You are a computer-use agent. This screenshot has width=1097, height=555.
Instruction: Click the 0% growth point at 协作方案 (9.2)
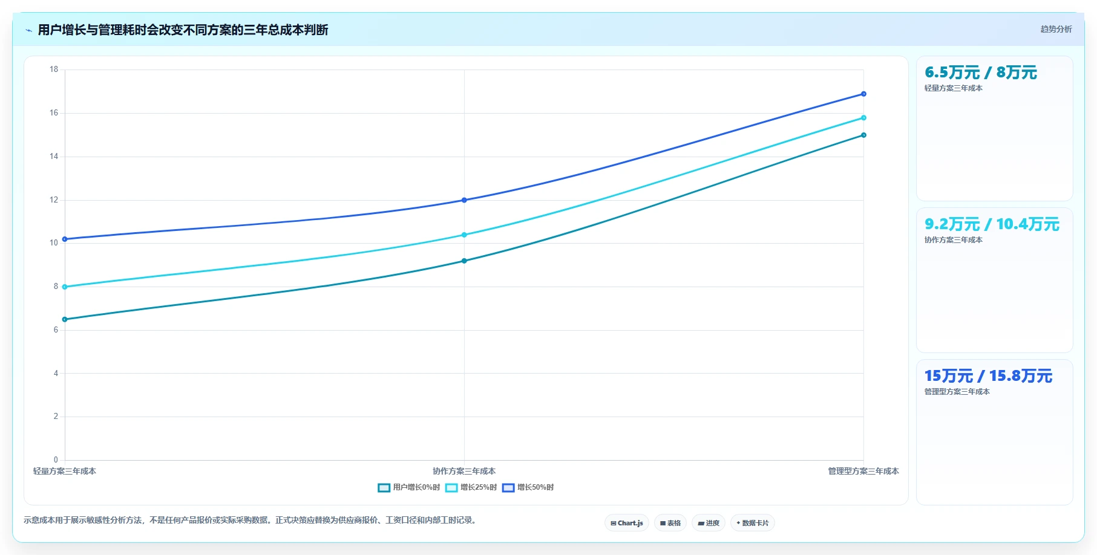click(x=464, y=261)
